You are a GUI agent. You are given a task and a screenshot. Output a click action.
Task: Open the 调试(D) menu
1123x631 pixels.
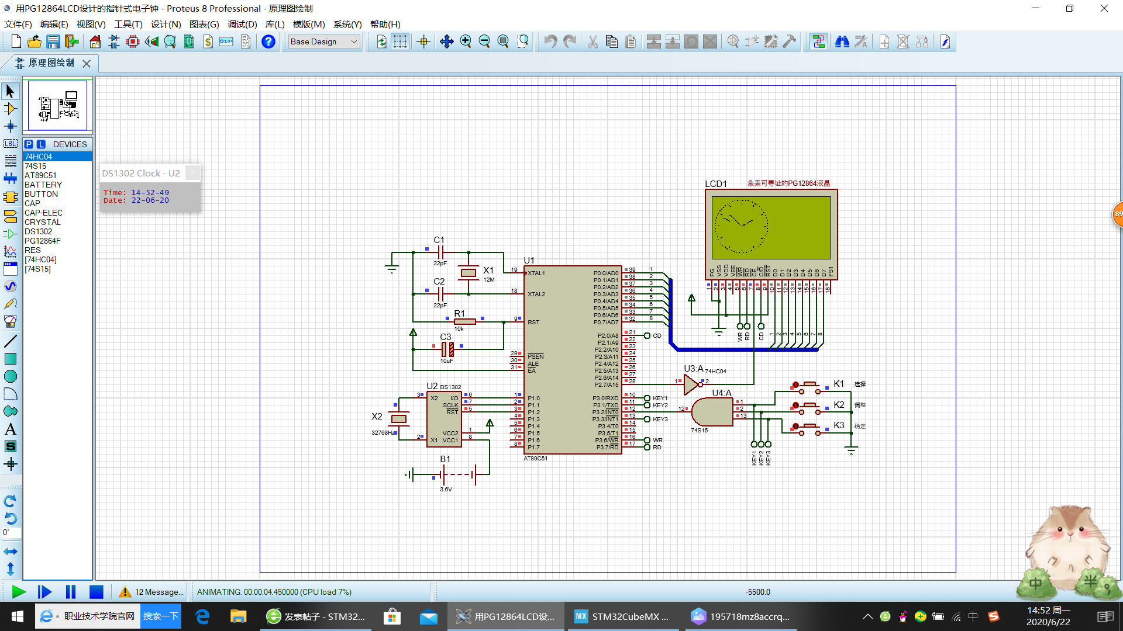[242, 24]
